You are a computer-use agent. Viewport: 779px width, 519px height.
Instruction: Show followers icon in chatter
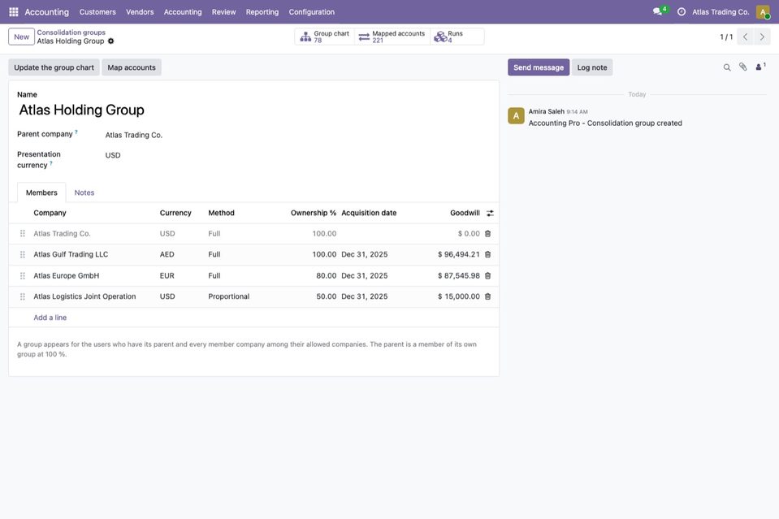(760, 67)
